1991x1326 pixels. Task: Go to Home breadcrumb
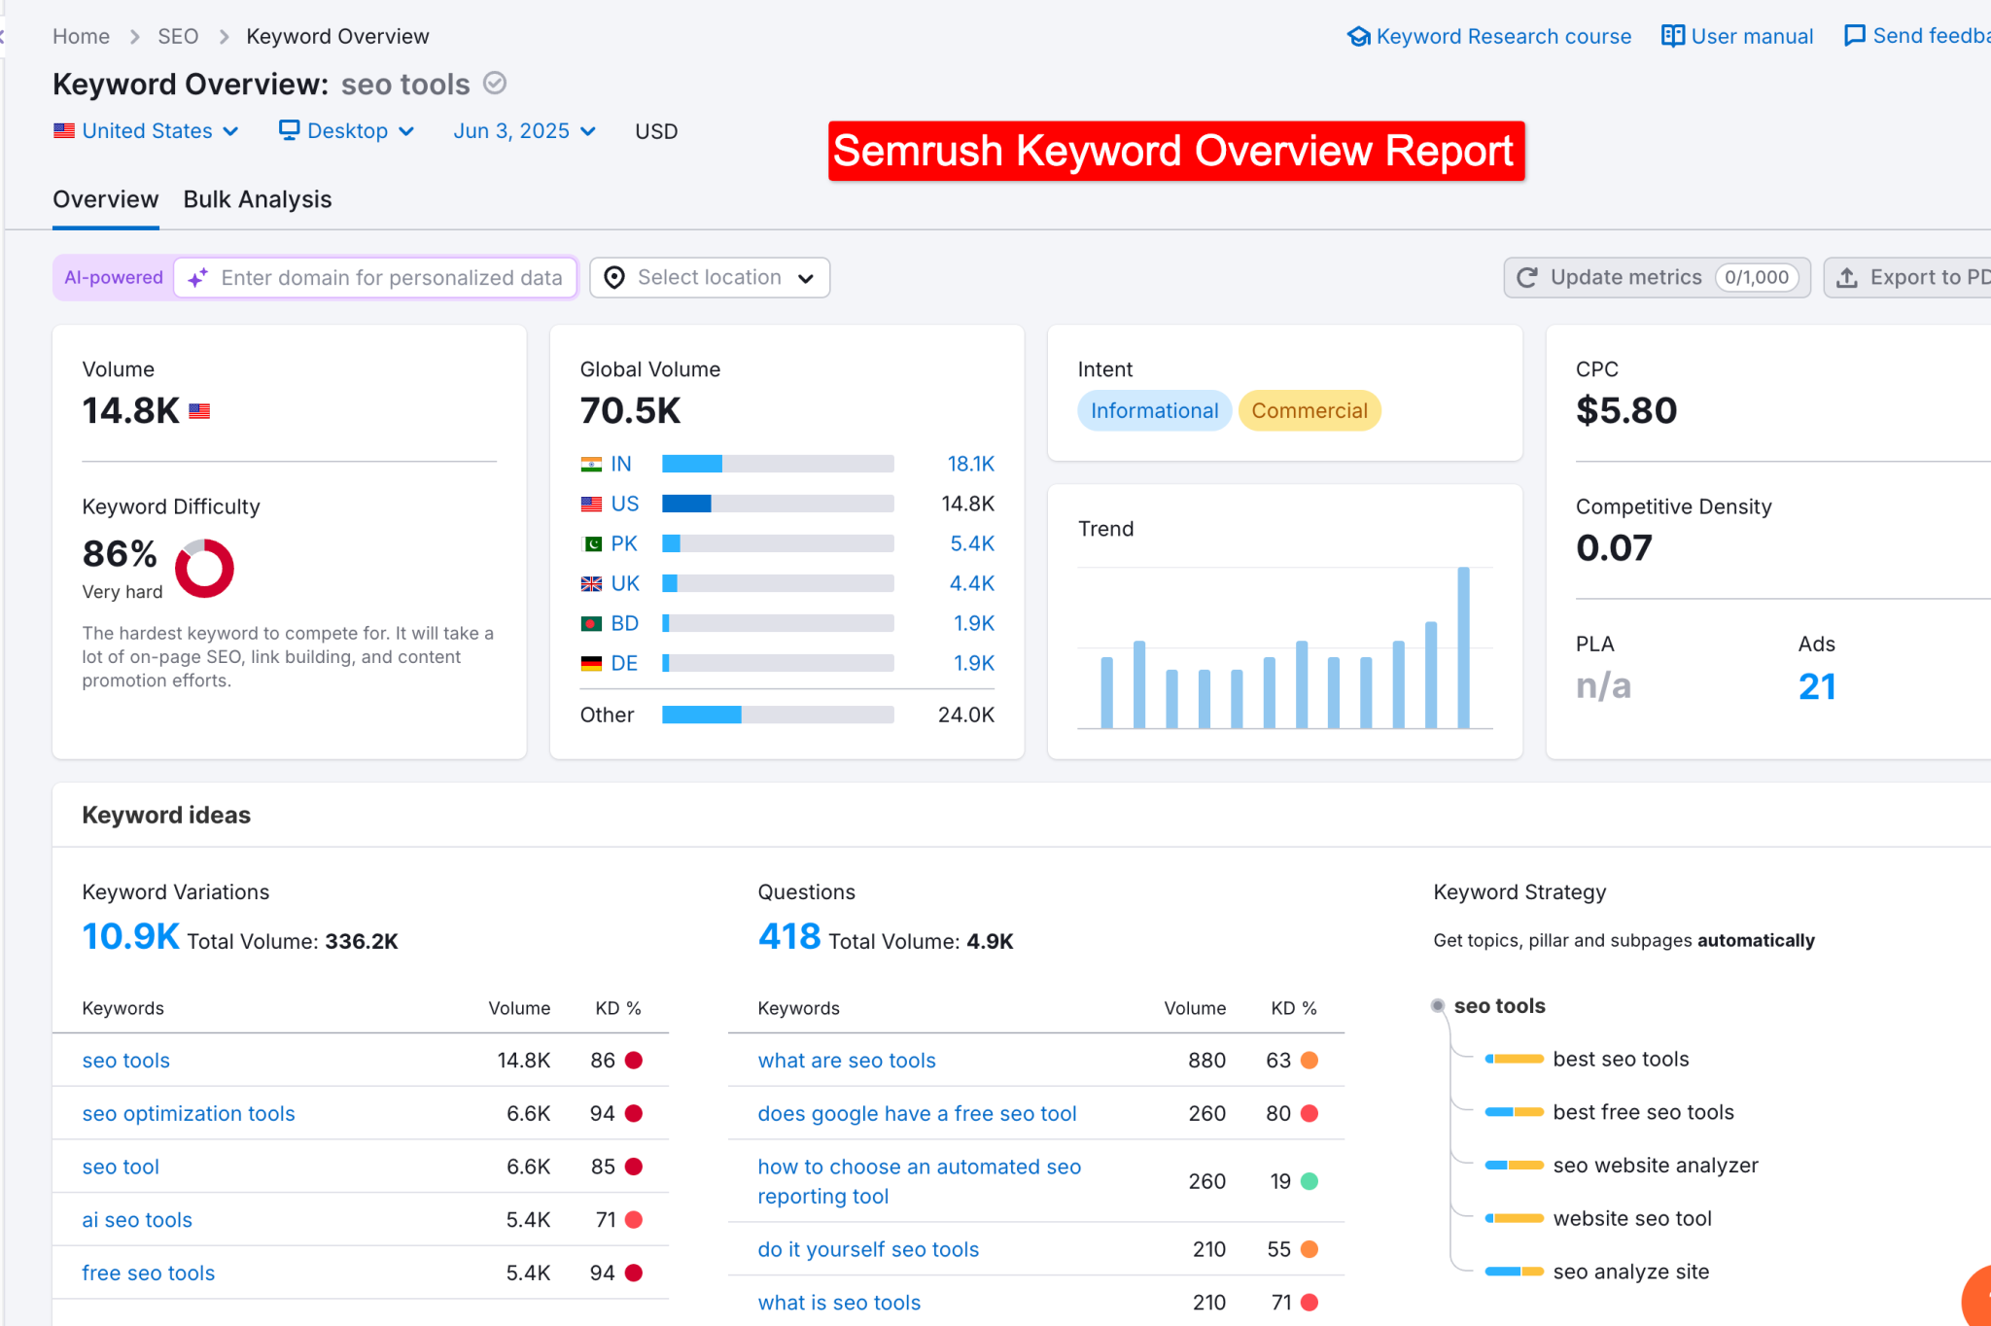[x=81, y=36]
